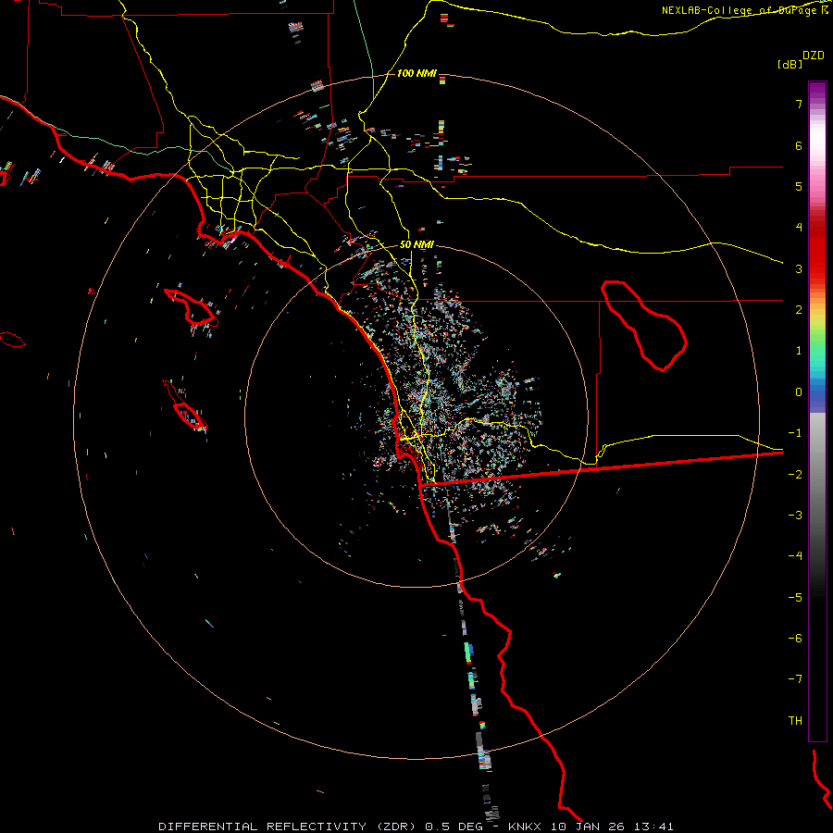833x833 pixels.
Task: Click the Salton Sea outline on map
Action: pyautogui.click(x=644, y=325)
